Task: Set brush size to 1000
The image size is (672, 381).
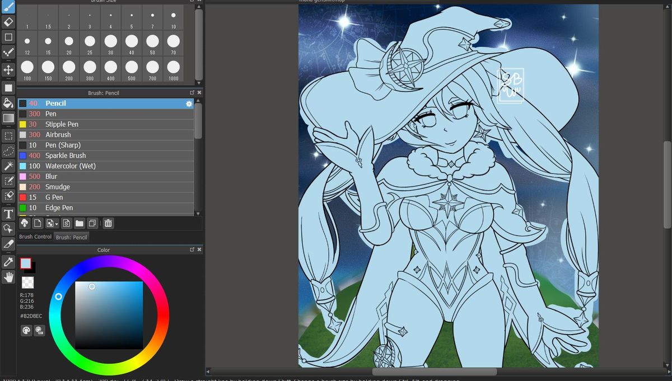Action: 174,69
